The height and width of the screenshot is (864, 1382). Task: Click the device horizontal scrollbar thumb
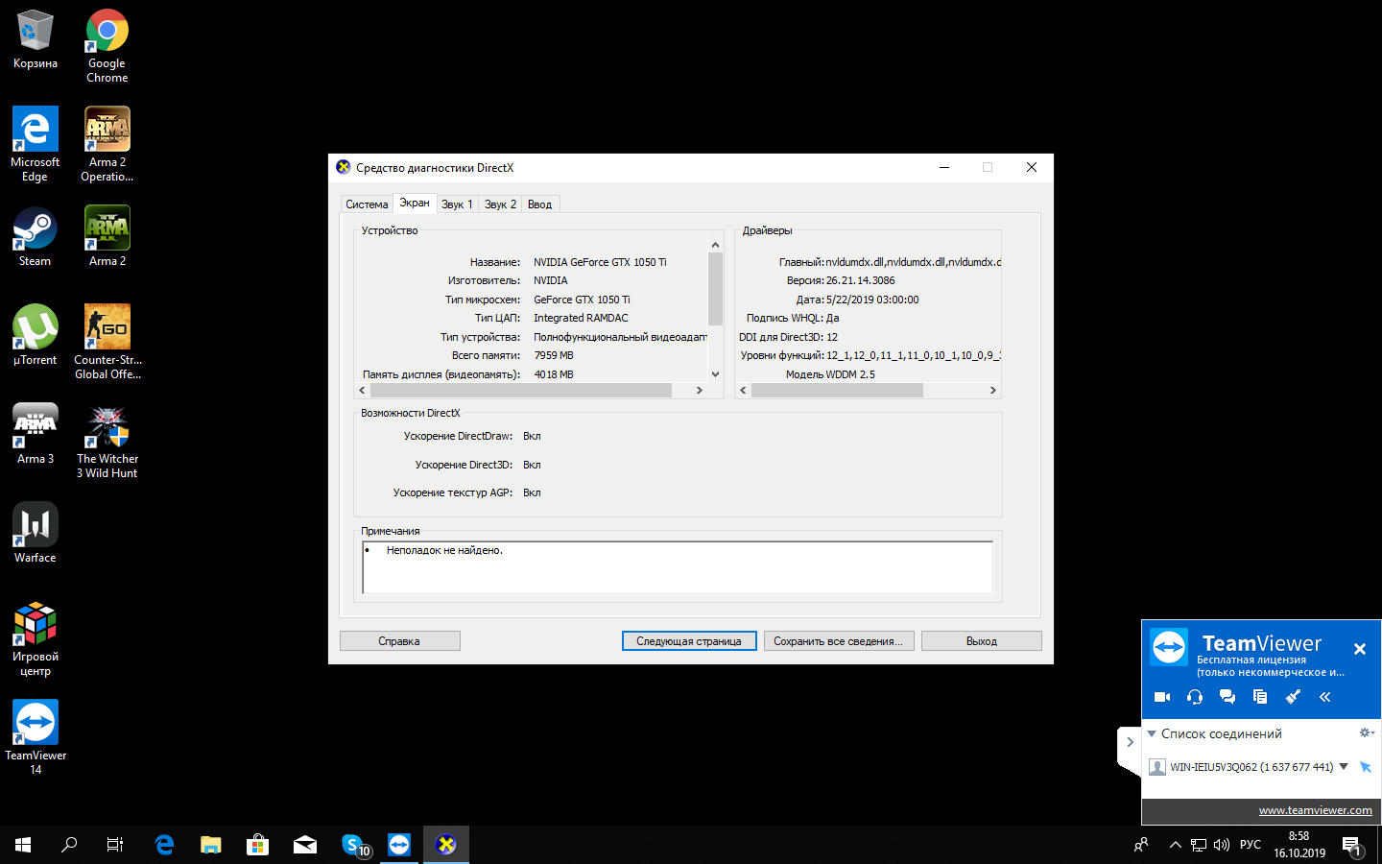pos(521,391)
